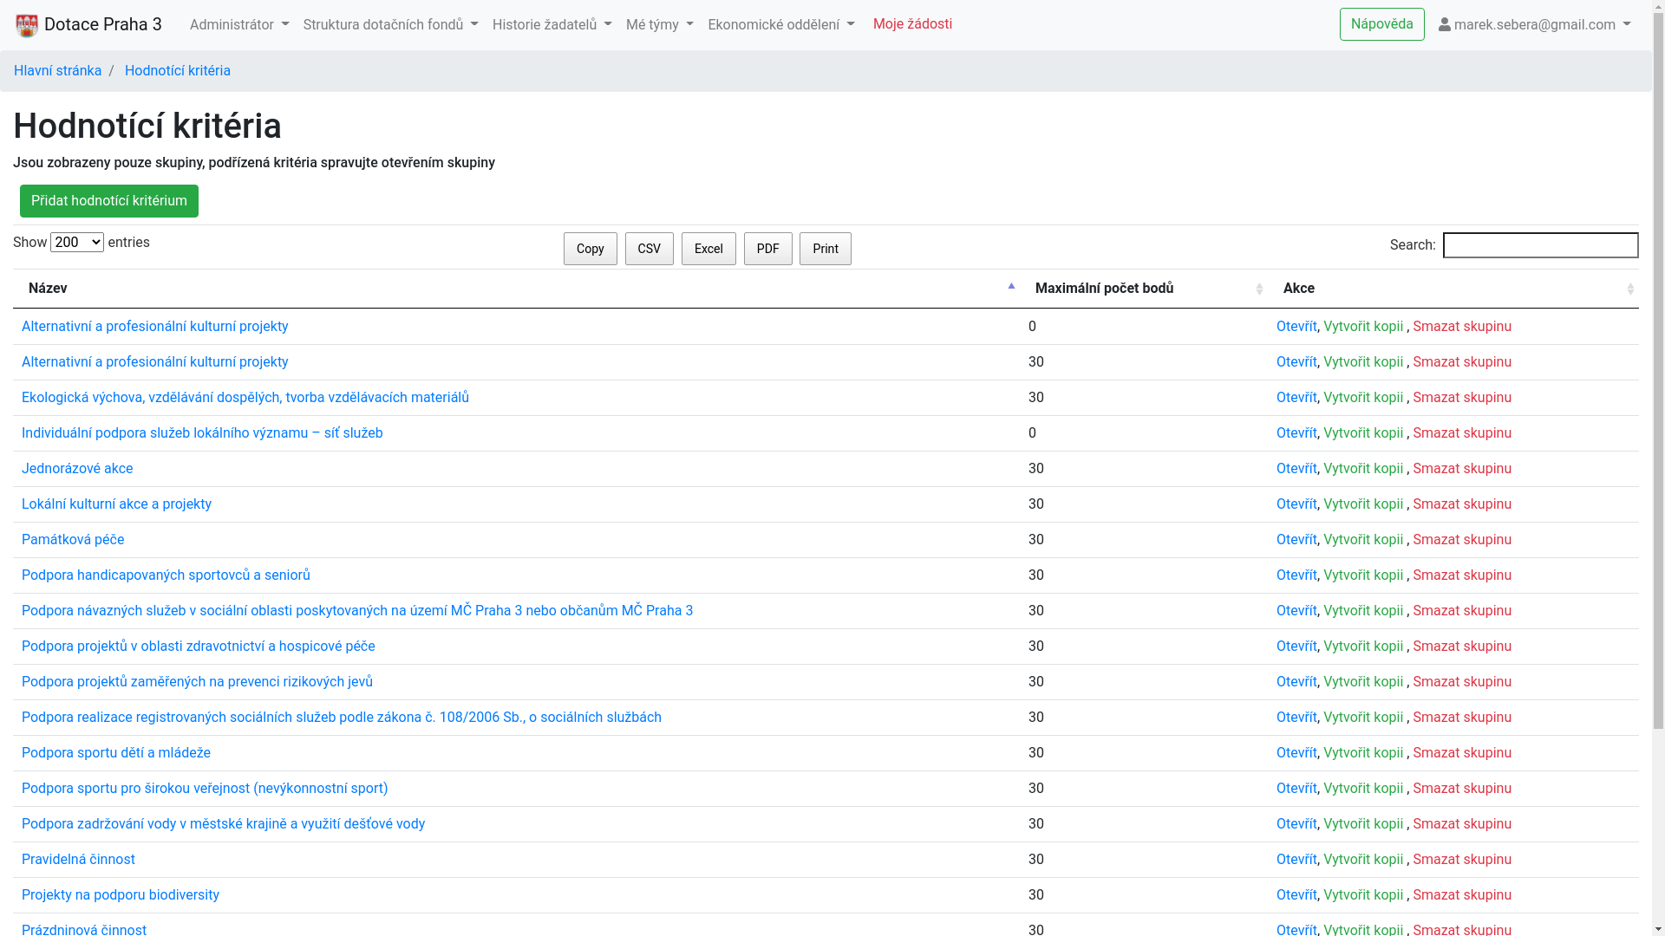This screenshot has width=1665, height=936.
Task: Click the Nápověda help button
Action: point(1381,24)
